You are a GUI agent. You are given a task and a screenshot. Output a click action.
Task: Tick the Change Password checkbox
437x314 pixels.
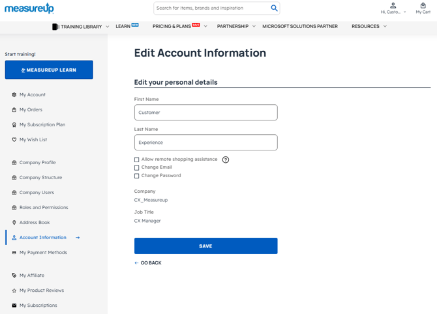click(x=137, y=176)
